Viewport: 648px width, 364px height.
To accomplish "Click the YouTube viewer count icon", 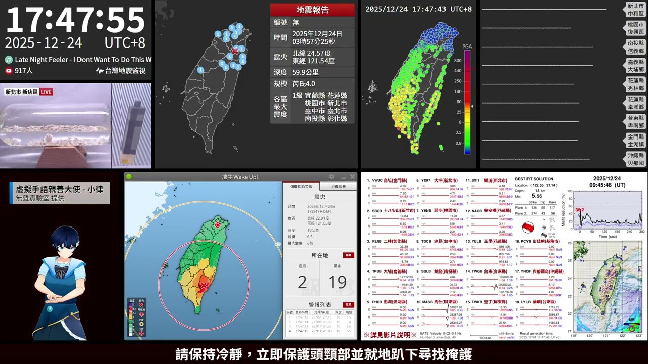I will pyautogui.click(x=9, y=71).
